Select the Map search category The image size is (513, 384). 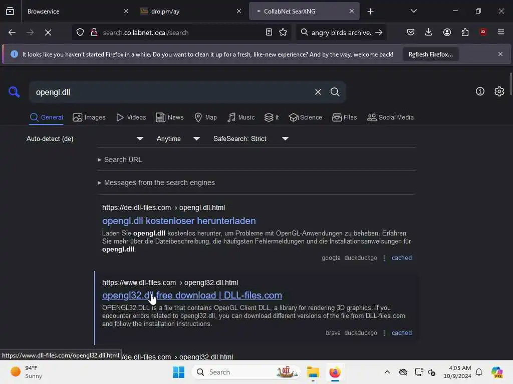click(205, 117)
